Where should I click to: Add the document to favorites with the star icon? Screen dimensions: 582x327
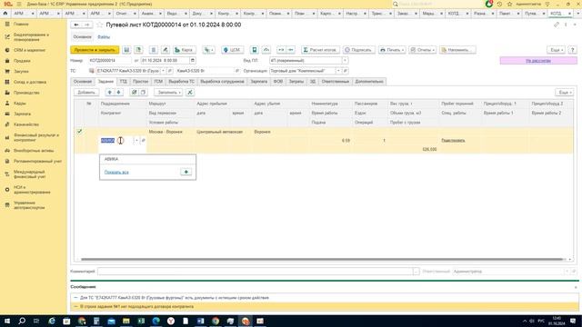pyautogui.click(x=99, y=25)
